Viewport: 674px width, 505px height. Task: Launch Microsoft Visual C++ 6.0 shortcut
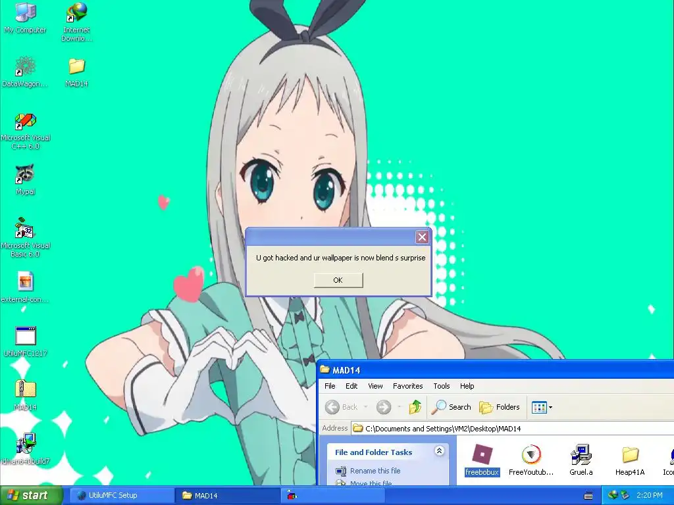pyautogui.click(x=26, y=131)
